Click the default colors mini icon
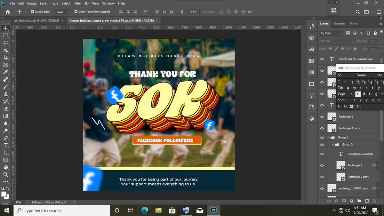The image size is (384, 216). pos(3,188)
